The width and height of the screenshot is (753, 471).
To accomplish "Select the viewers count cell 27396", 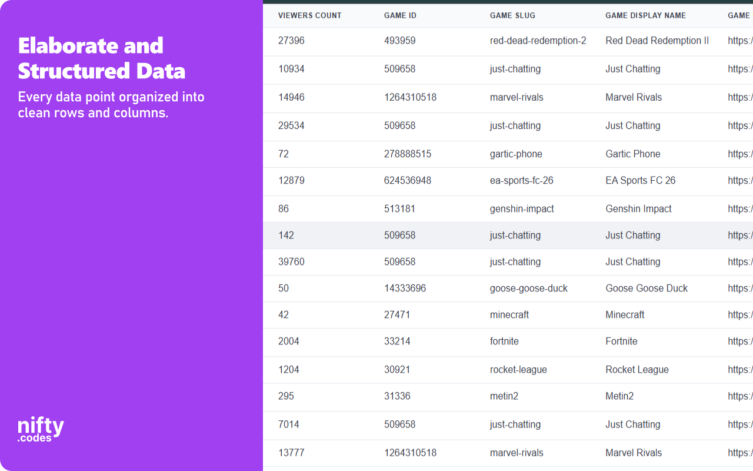I will (291, 41).
